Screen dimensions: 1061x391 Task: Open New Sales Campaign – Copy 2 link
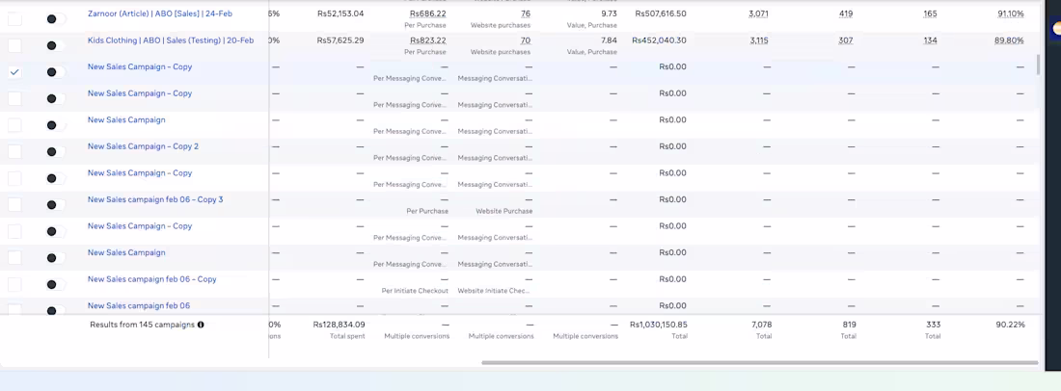point(143,146)
